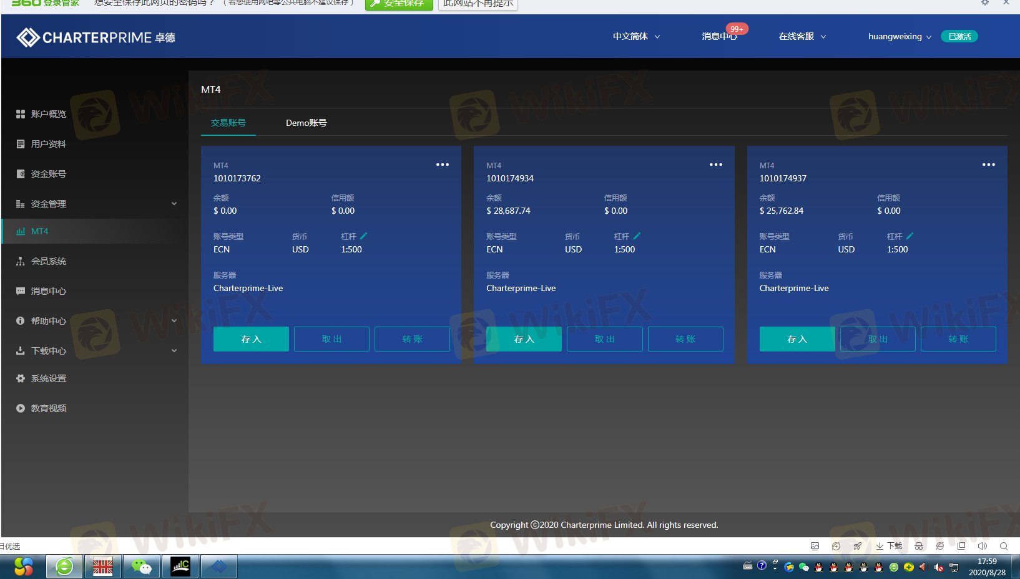
Task: Open the WeChat icon in the taskbar
Action: (x=141, y=567)
